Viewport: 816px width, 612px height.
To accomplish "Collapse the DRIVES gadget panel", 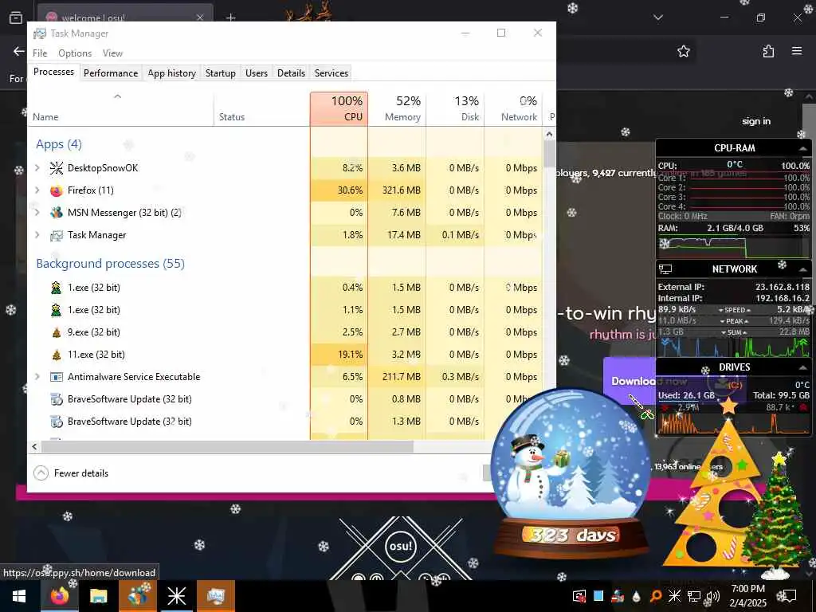I will [803, 367].
